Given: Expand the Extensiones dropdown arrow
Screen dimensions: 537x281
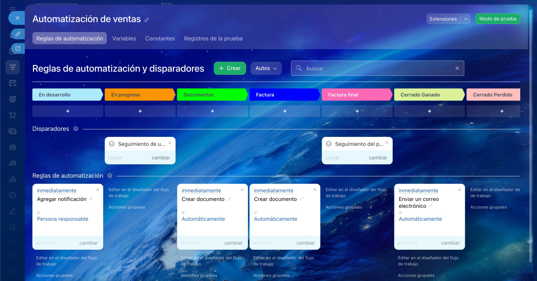Looking at the screenshot, I should [466, 19].
